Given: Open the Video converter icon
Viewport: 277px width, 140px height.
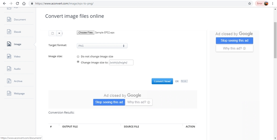Looking at the screenshot, I should click(x=9, y=57).
